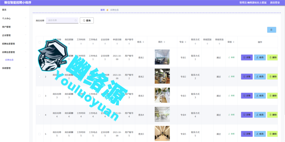Expand 招聘信息管理 sidebar chevron

pos(25,43)
